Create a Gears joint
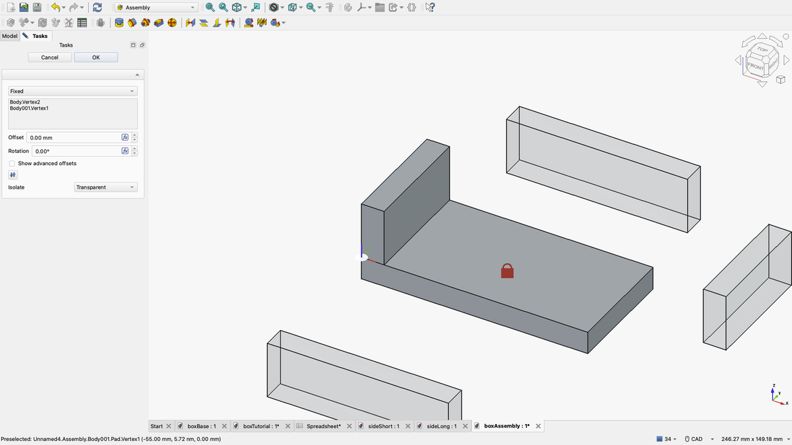 pos(275,22)
